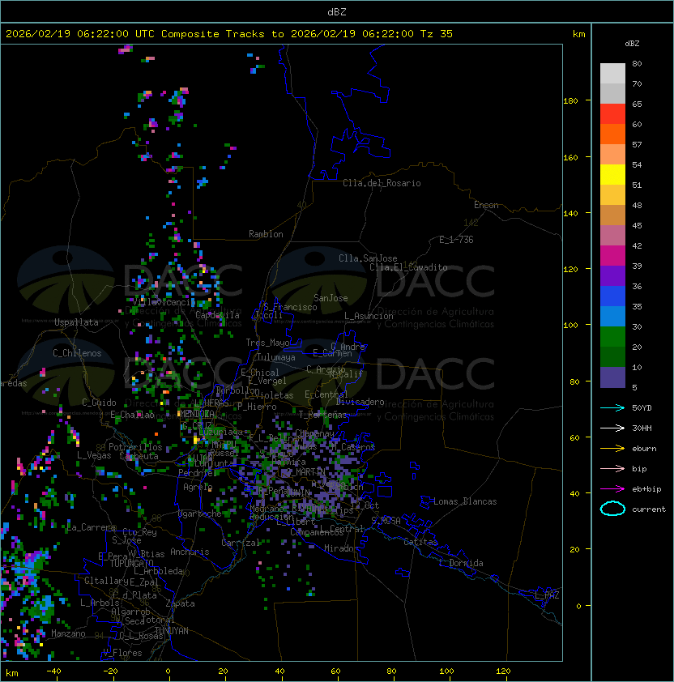Pick the slate violet swatch above 5

(x=612, y=377)
